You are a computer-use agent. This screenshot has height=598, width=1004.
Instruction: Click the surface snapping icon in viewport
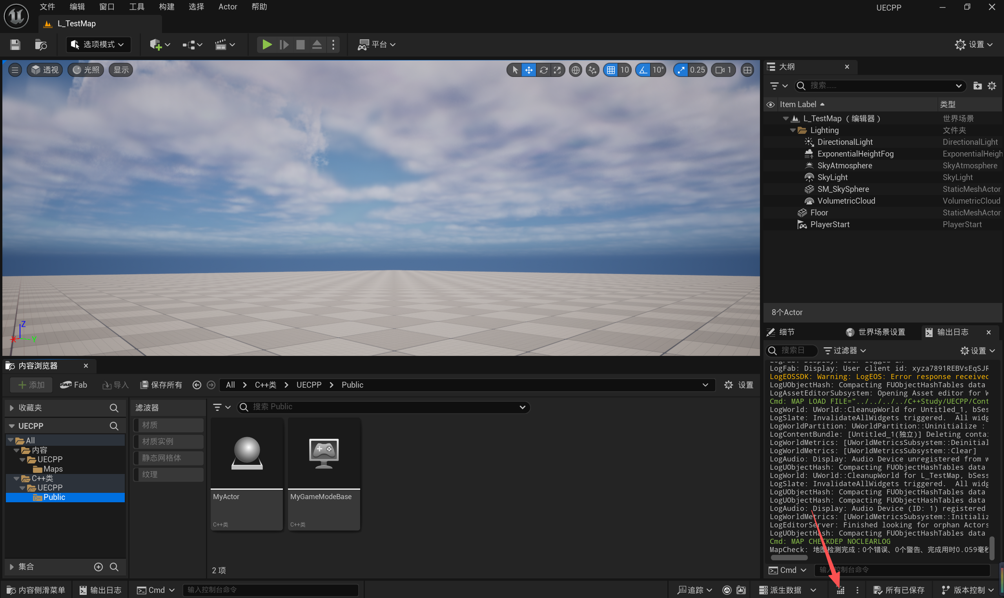592,70
